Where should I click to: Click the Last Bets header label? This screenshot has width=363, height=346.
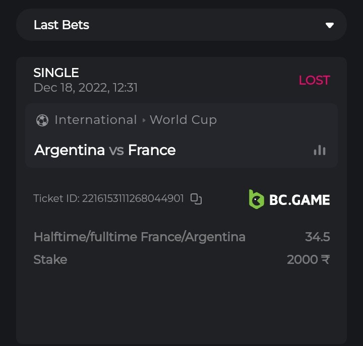(61, 25)
